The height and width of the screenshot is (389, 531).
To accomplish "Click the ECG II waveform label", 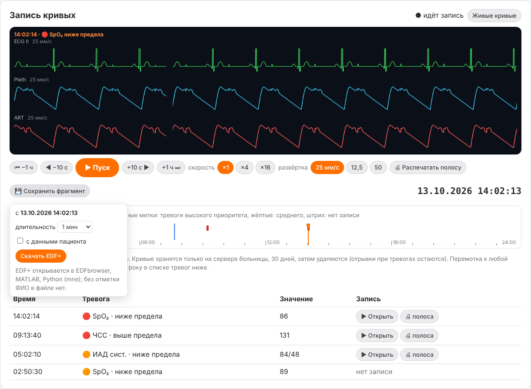I will [x=21, y=41].
